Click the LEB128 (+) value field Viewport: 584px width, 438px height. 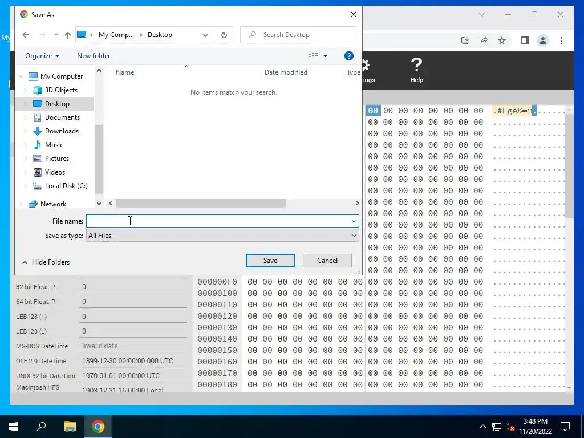pos(133,316)
